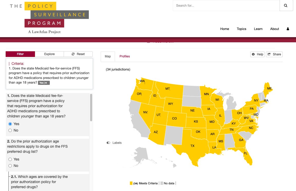Click Kansas on the map
296x191 pixels.
tap(196, 122)
